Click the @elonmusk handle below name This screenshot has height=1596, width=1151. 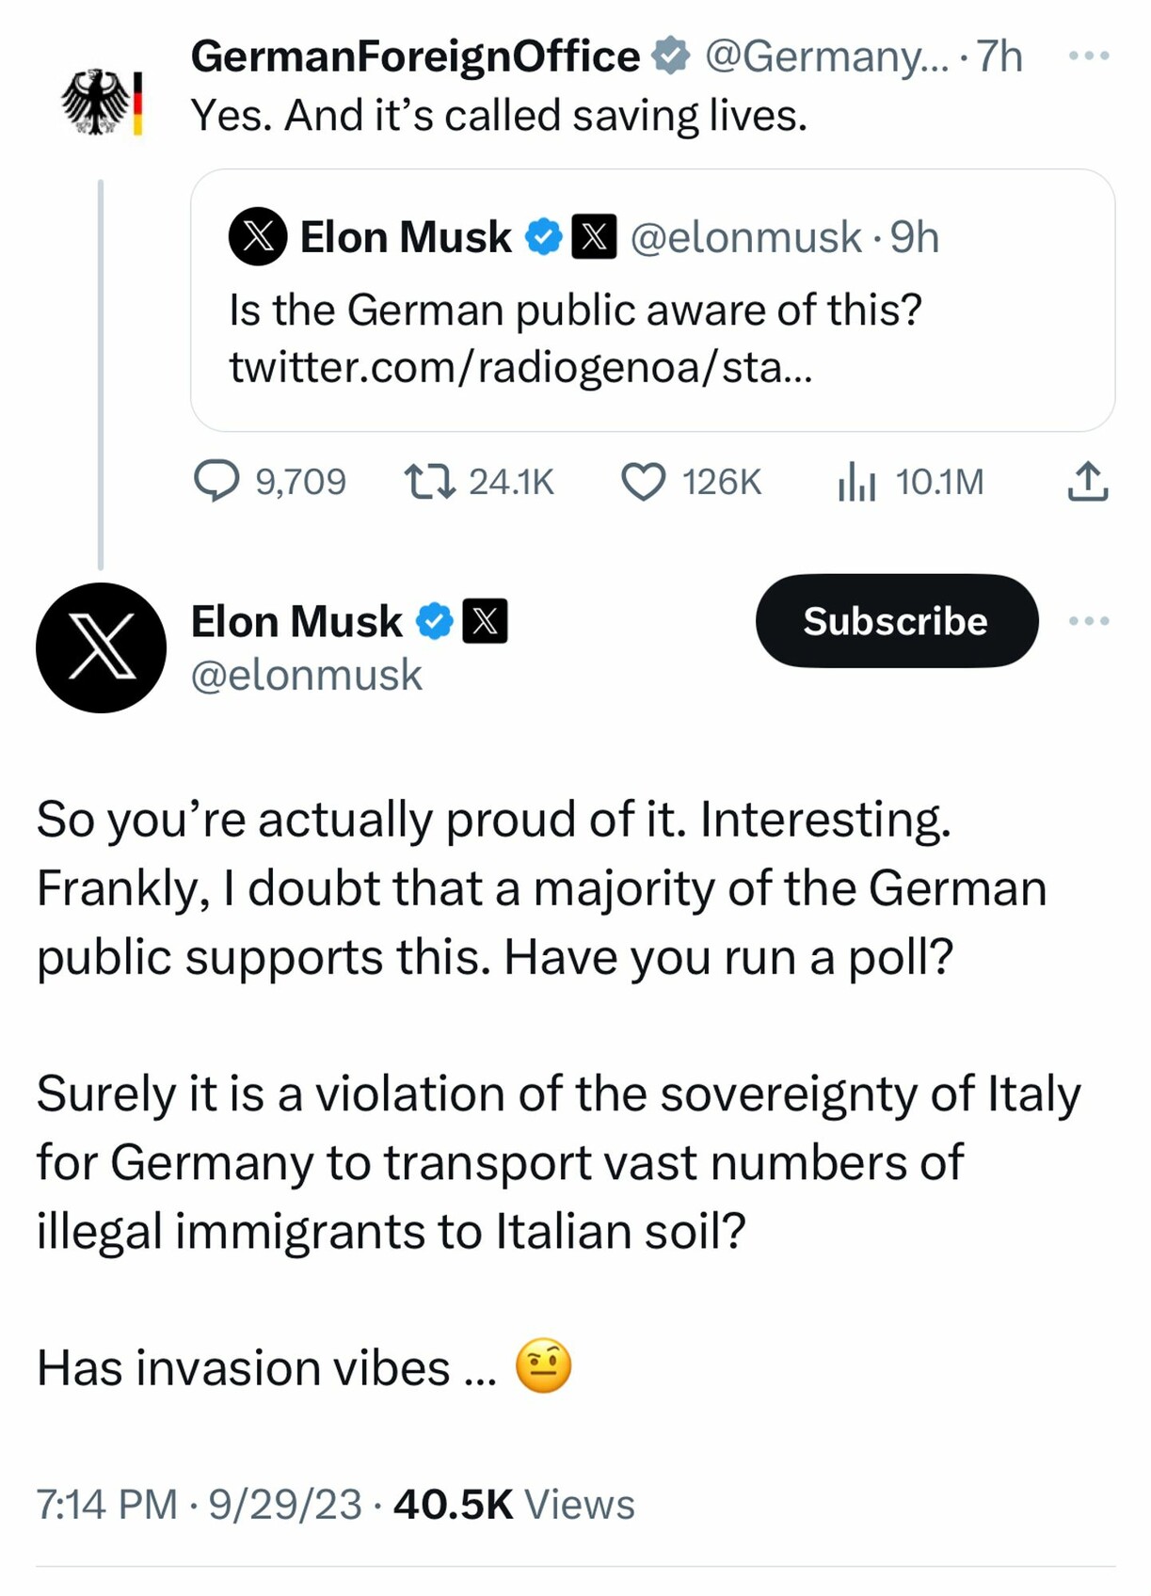pos(307,675)
